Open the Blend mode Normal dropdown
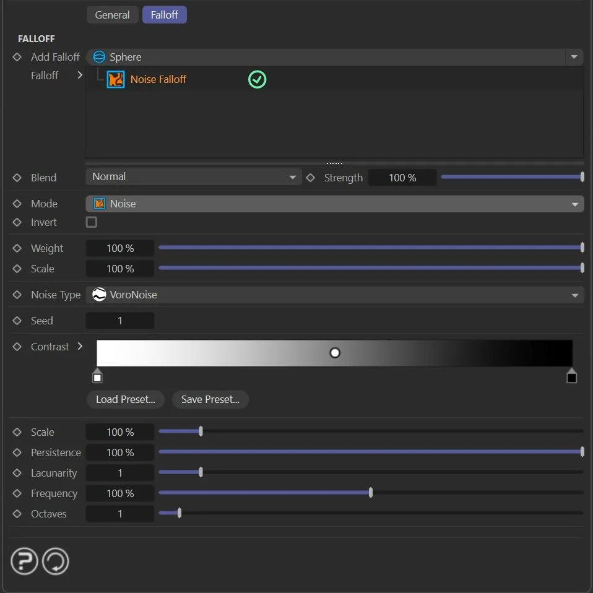This screenshot has height=593, width=593. tap(193, 177)
